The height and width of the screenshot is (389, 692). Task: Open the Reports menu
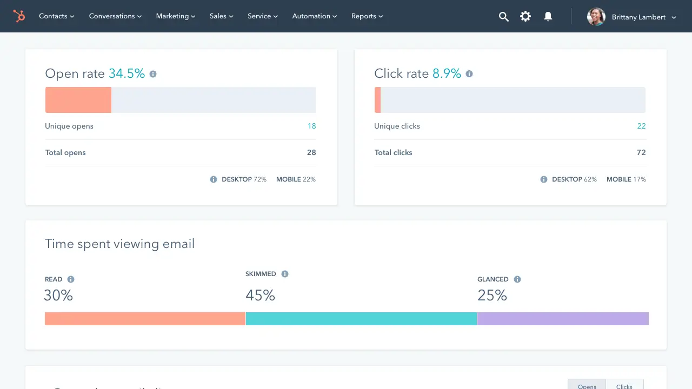(x=367, y=16)
